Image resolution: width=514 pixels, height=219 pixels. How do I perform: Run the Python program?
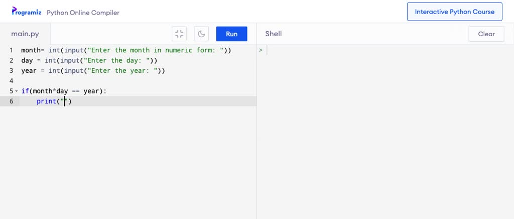coord(231,34)
